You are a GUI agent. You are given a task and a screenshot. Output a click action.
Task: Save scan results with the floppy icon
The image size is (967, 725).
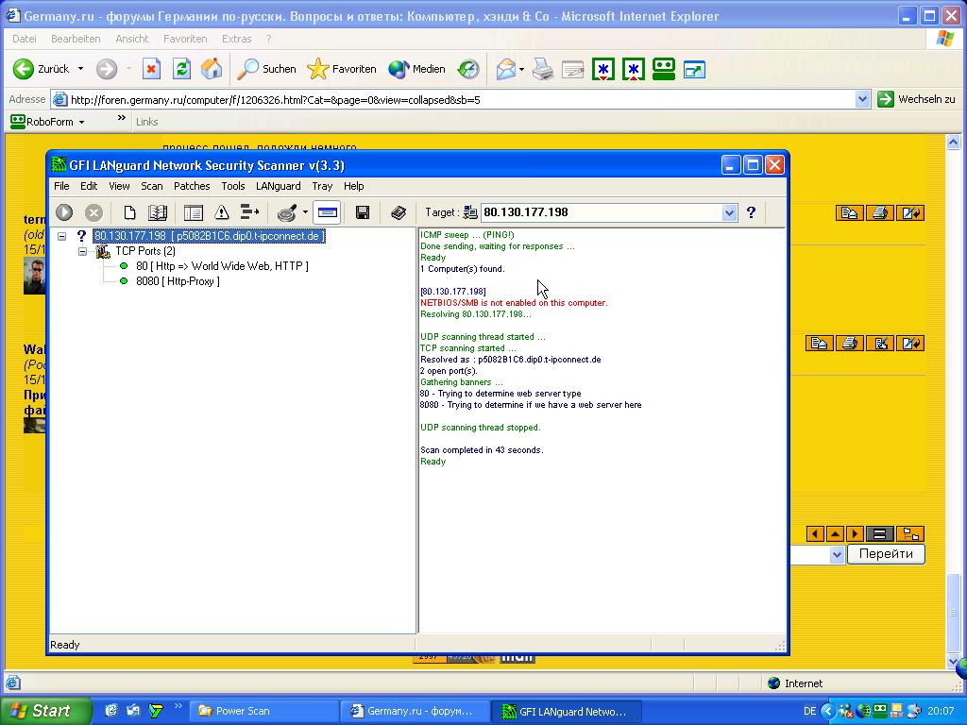363,212
